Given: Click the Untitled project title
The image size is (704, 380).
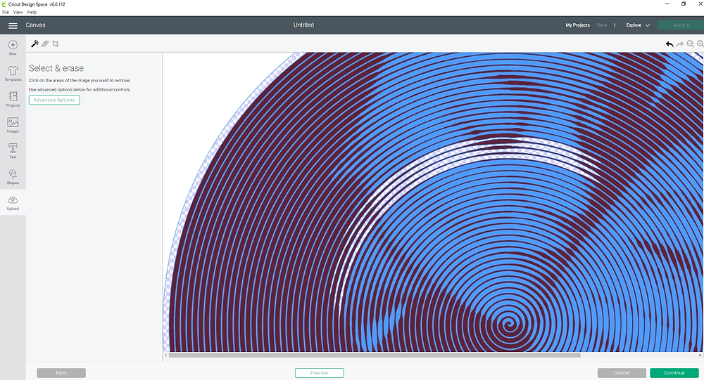Looking at the screenshot, I should coord(303,25).
